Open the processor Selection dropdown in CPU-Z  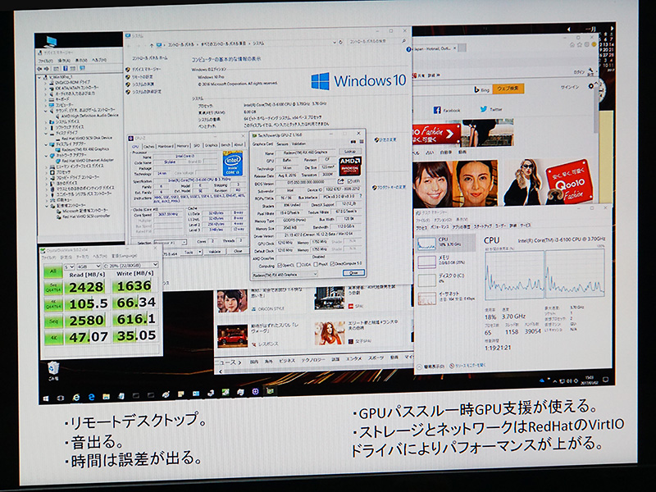(170, 243)
